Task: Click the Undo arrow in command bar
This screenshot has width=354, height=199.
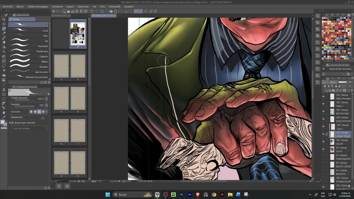Action: pos(92,11)
